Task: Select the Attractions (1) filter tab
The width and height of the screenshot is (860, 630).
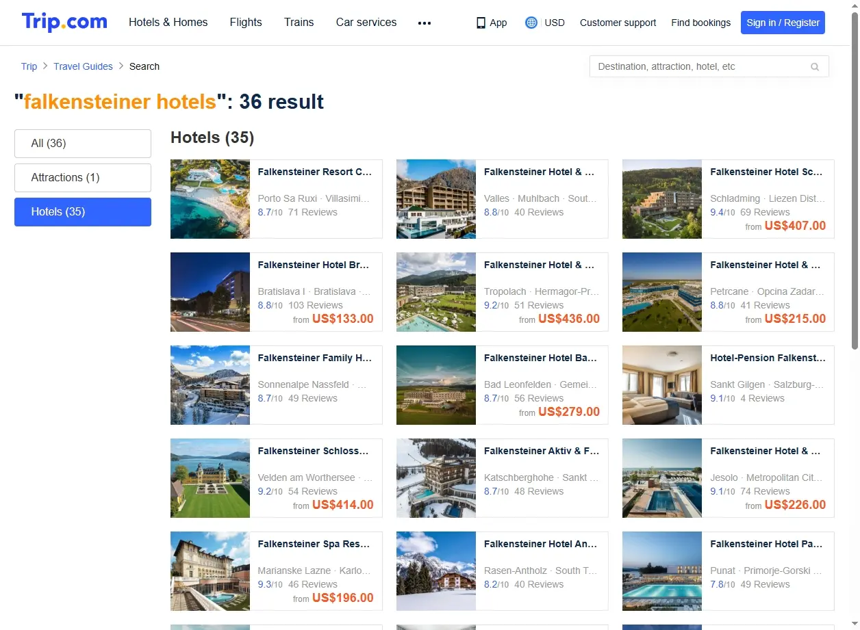Action: [x=83, y=178]
